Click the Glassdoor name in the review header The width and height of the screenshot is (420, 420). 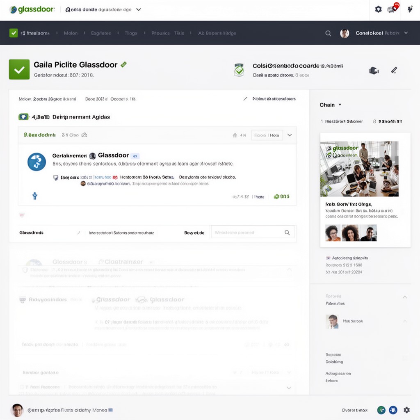click(x=113, y=155)
